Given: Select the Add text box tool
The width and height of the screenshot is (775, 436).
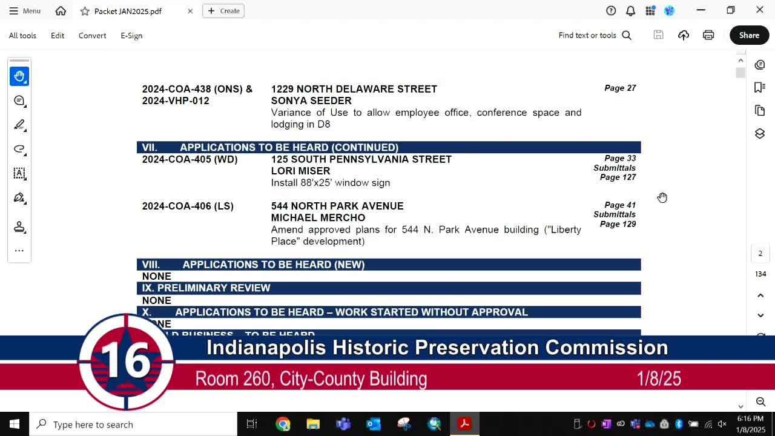Looking at the screenshot, I should (19, 173).
